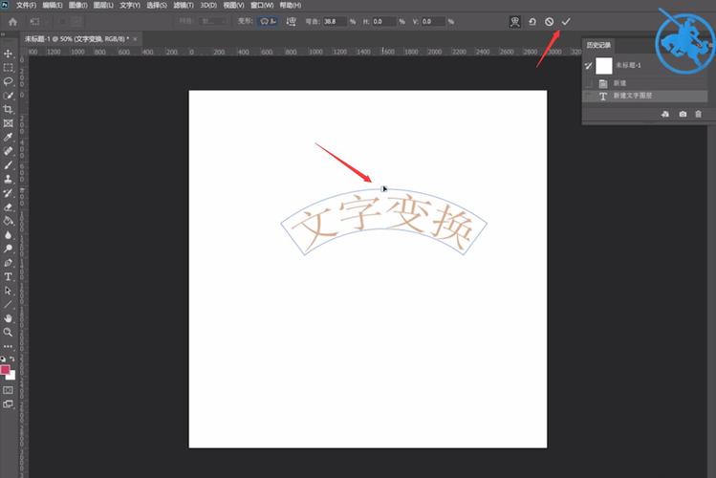Expand the toolbar with double-arrow
The width and height of the screenshot is (716, 478).
(3, 33)
